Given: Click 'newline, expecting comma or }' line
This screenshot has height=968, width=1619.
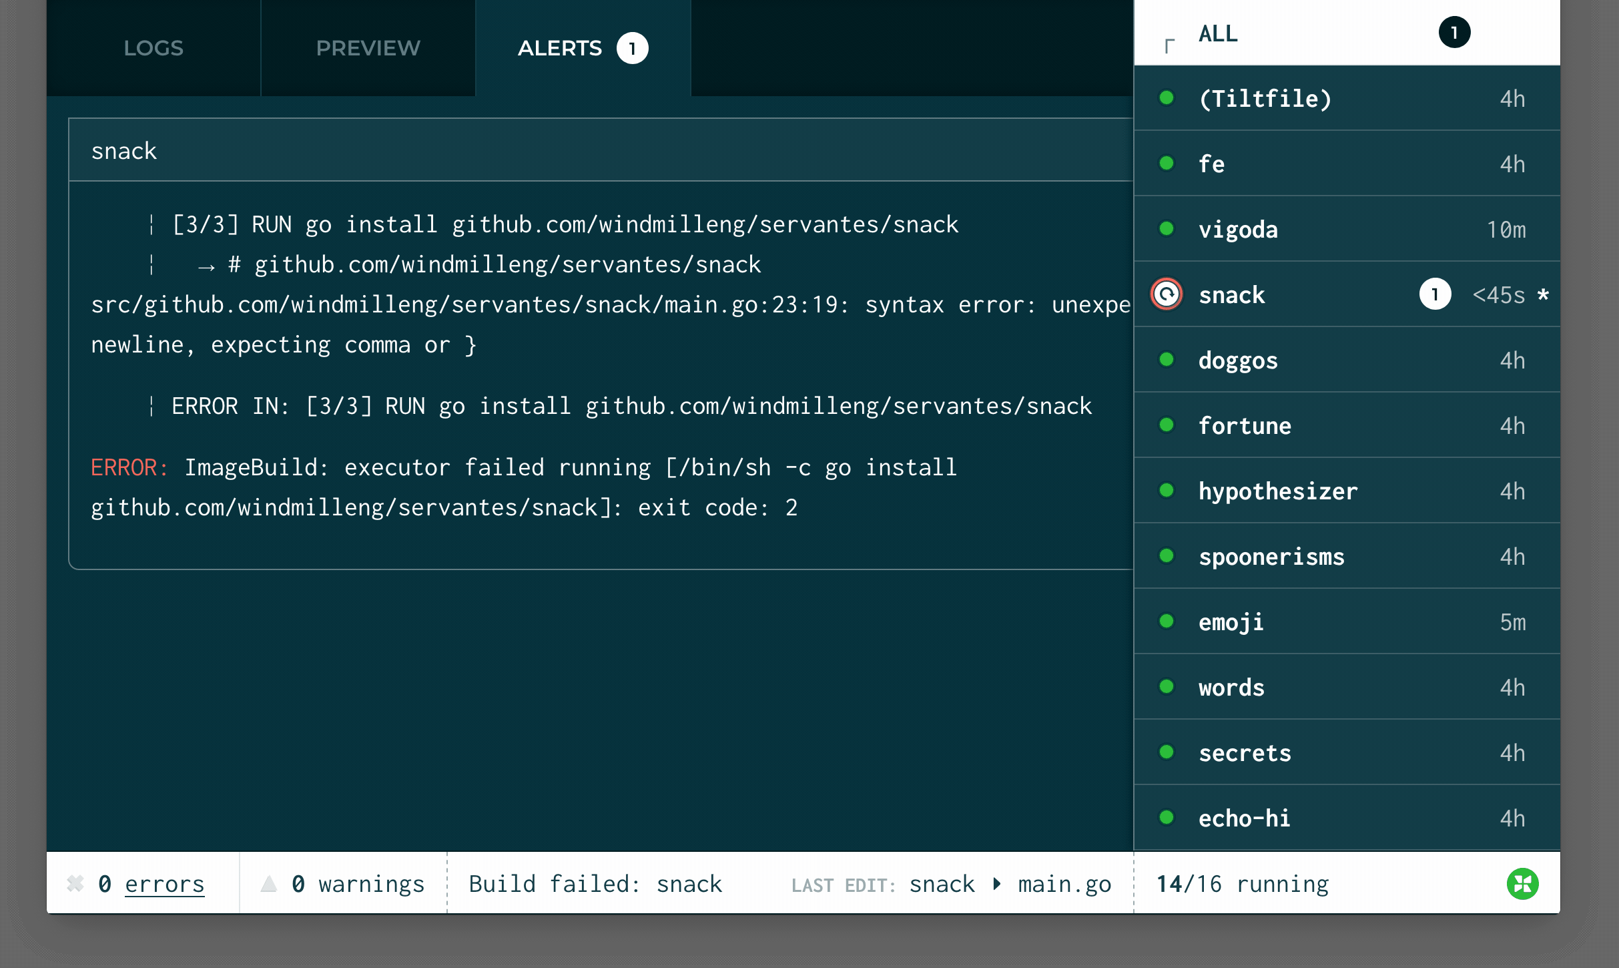Looking at the screenshot, I should tap(284, 344).
